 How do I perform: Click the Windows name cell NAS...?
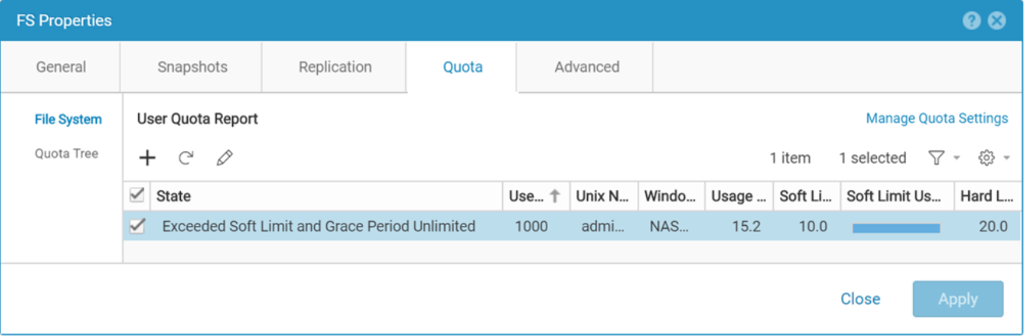[669, 226]
